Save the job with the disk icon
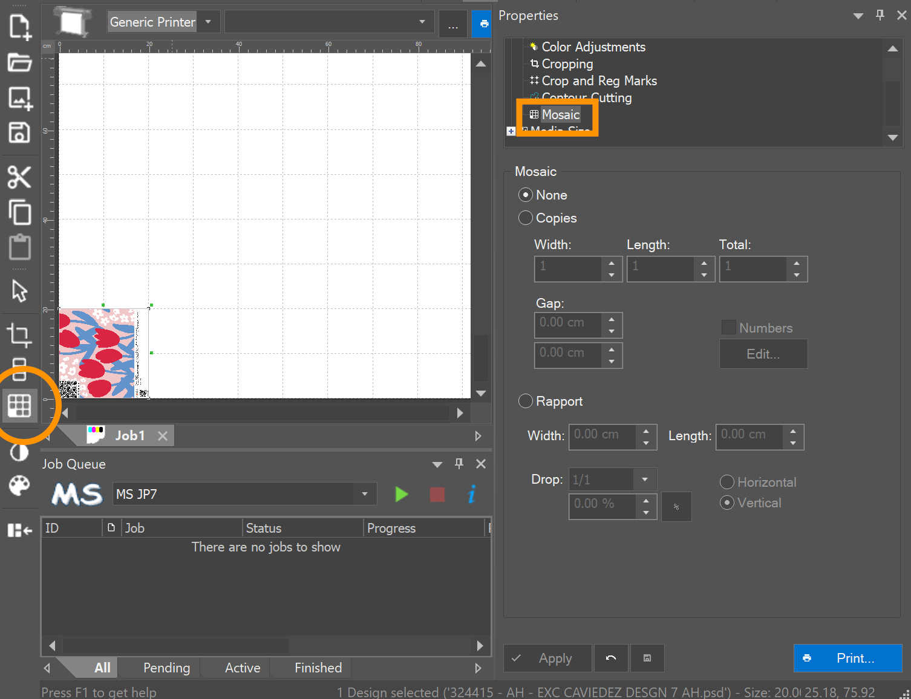Viewport: 911px width, 699px height. (19, 132)
